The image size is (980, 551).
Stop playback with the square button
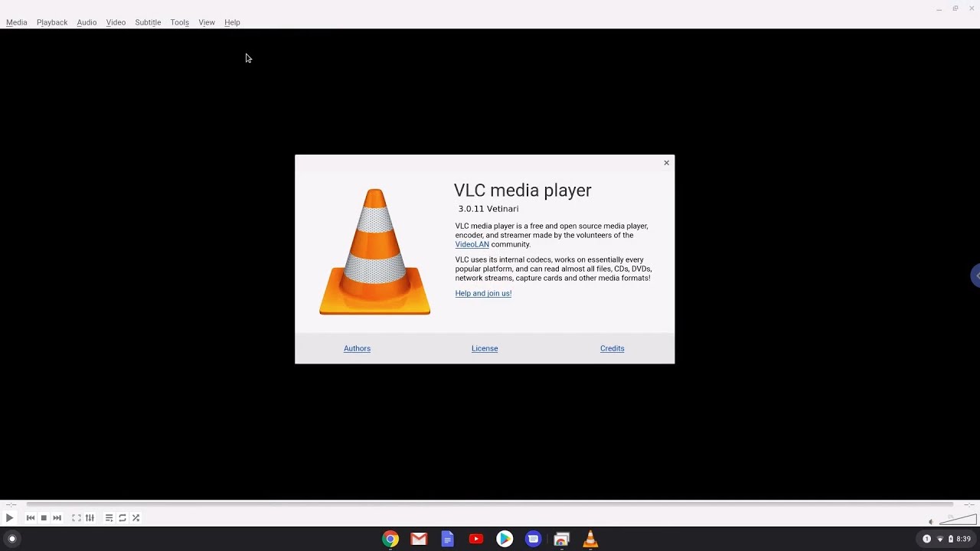tap(44, 518)
